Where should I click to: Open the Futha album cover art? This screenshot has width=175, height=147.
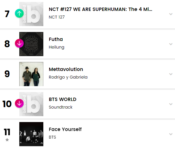tap(31, 44)
